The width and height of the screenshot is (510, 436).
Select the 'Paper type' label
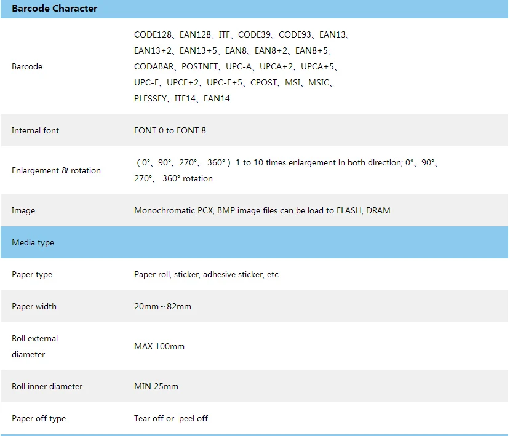[32, 274]
